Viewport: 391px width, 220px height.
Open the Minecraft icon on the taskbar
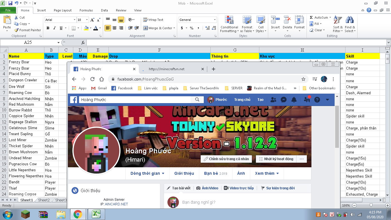coord(25,214)
